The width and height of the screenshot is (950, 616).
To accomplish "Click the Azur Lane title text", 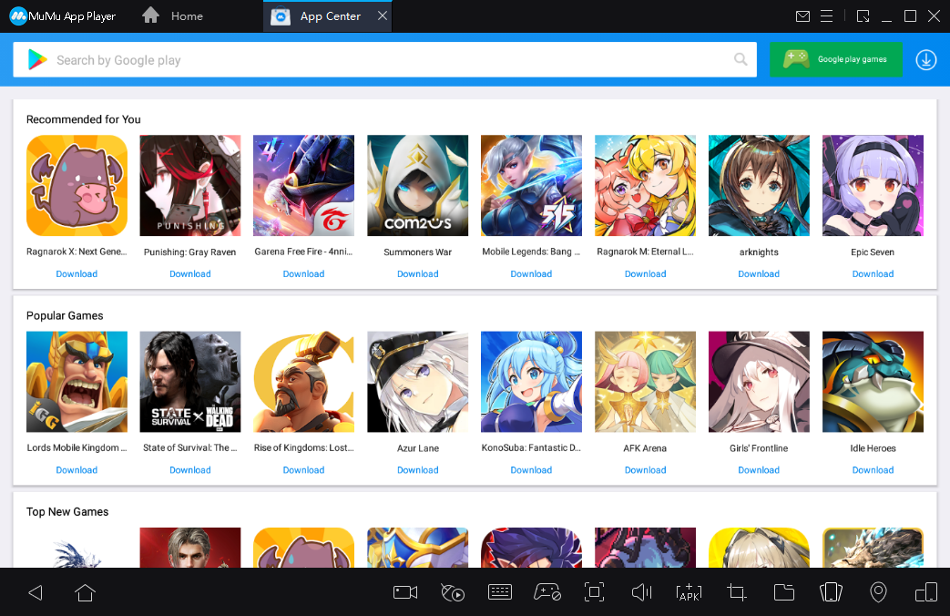I will pyautogui.click(x=417, y=448).
